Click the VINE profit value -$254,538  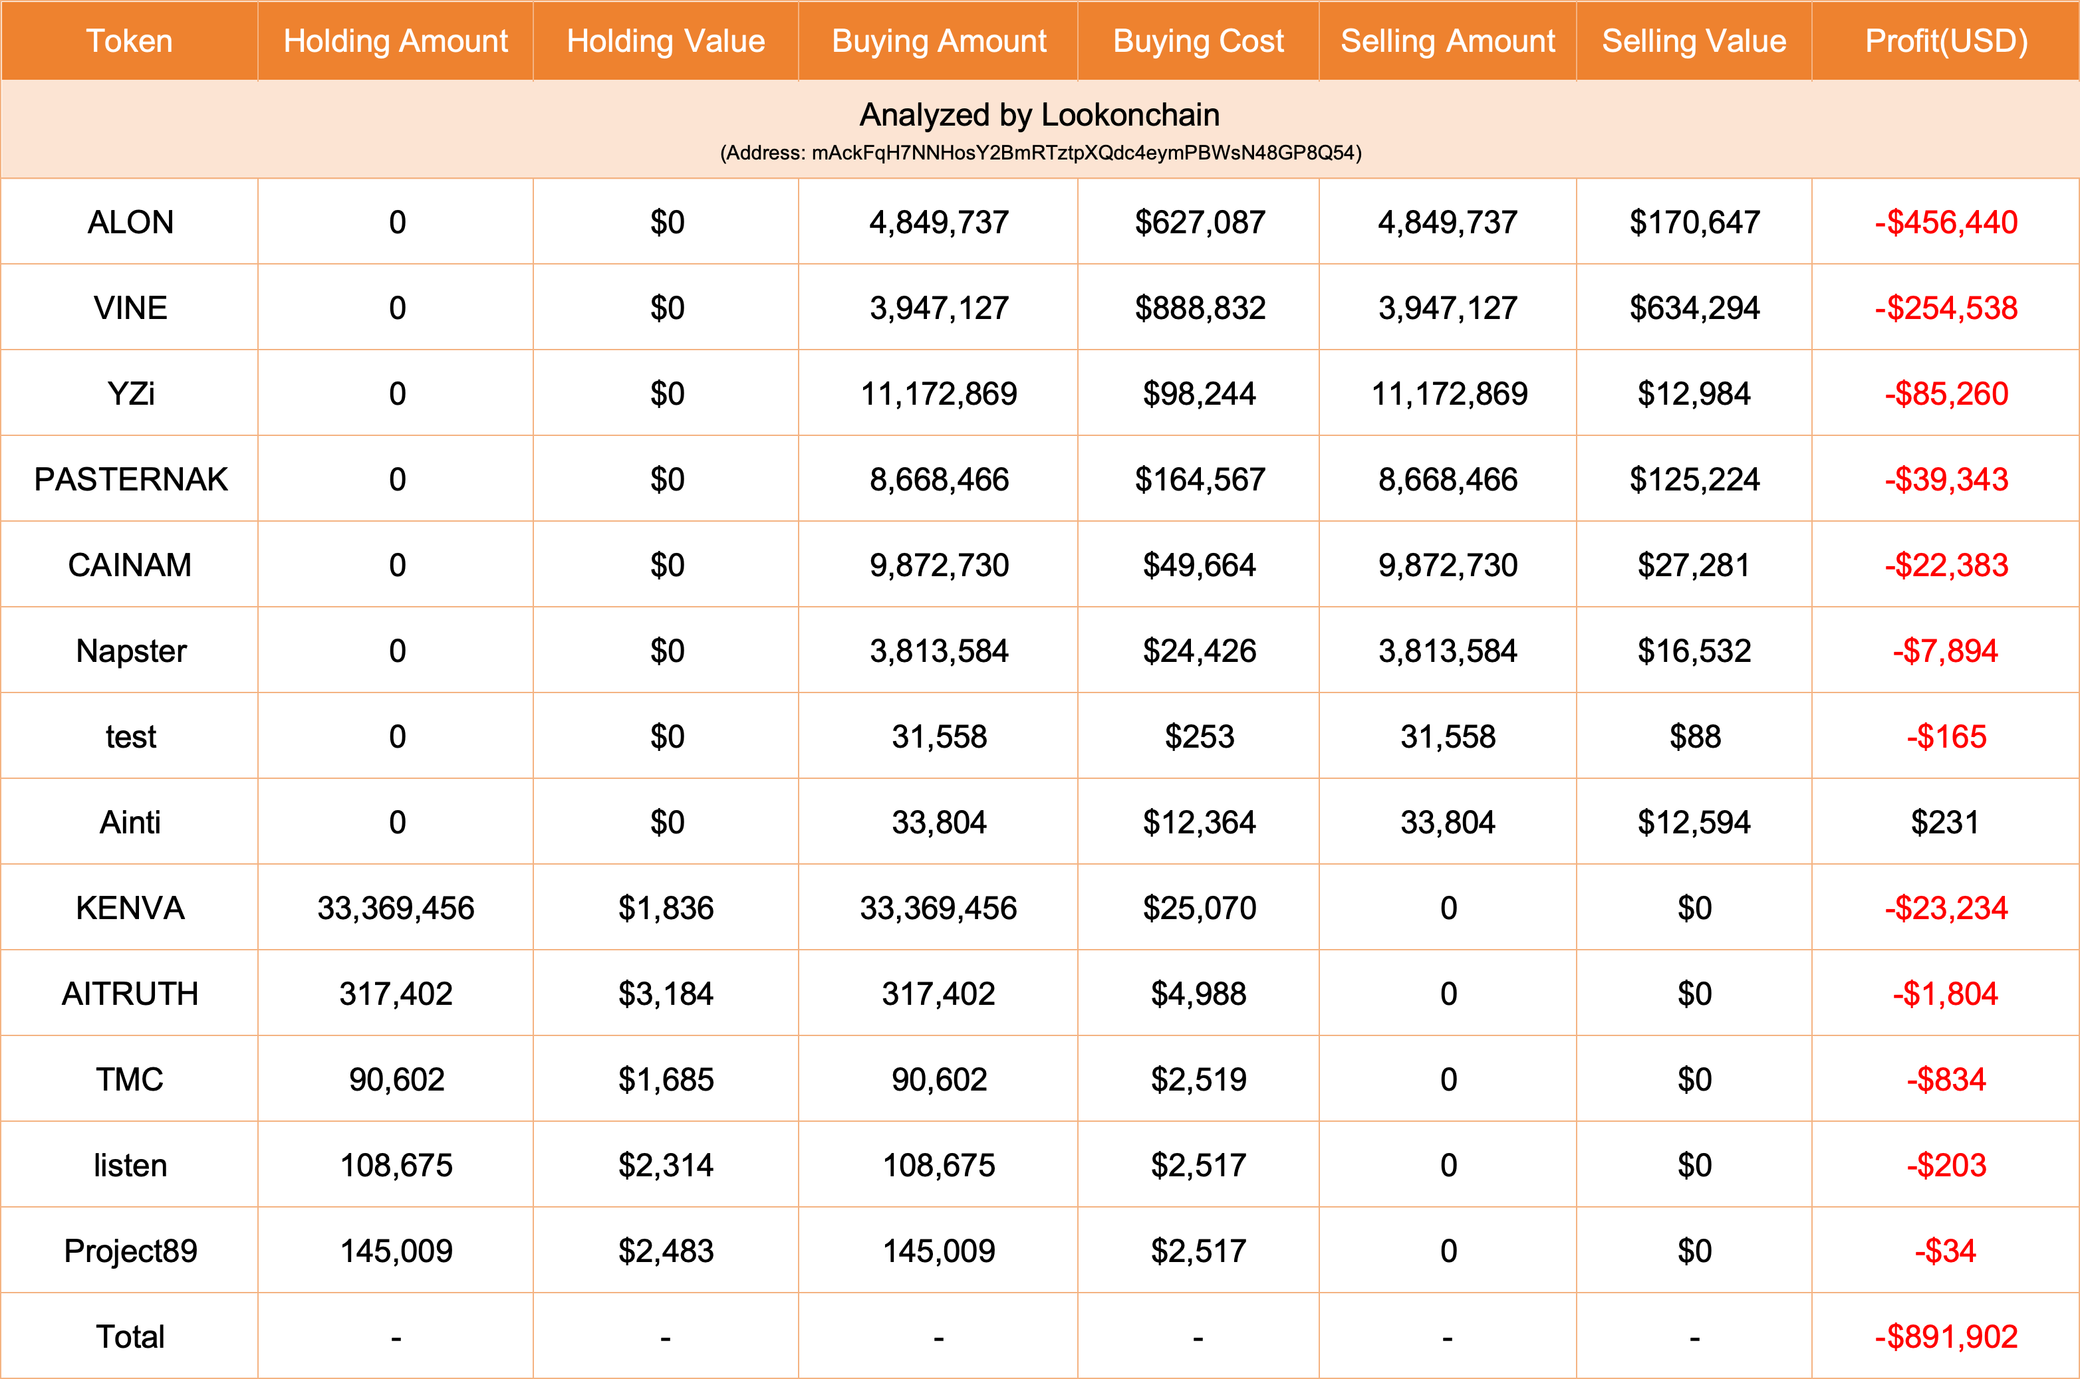coord(1946,308)
